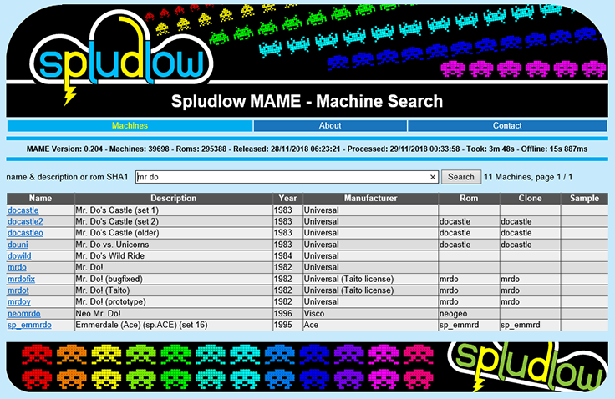Click the Description column header
This screenshot has width=615, height=399.
click(x=173, y=199)
